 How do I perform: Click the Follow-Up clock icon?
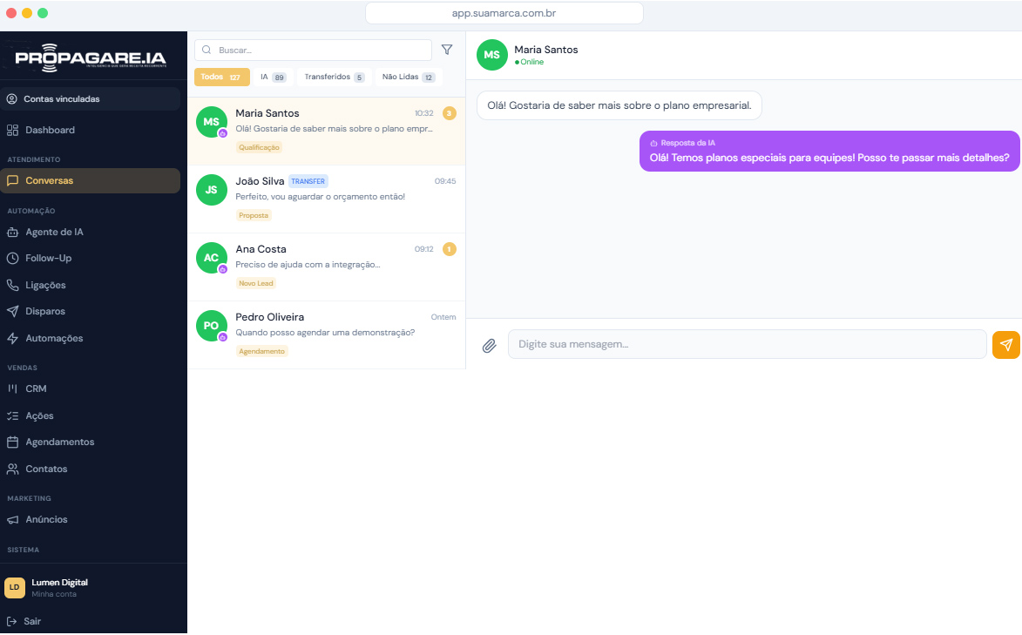(12, 258)
